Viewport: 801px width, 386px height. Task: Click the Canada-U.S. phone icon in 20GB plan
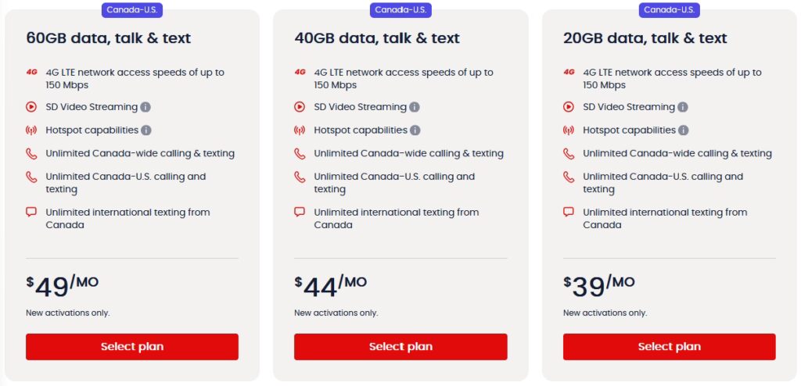coord(569,177)
